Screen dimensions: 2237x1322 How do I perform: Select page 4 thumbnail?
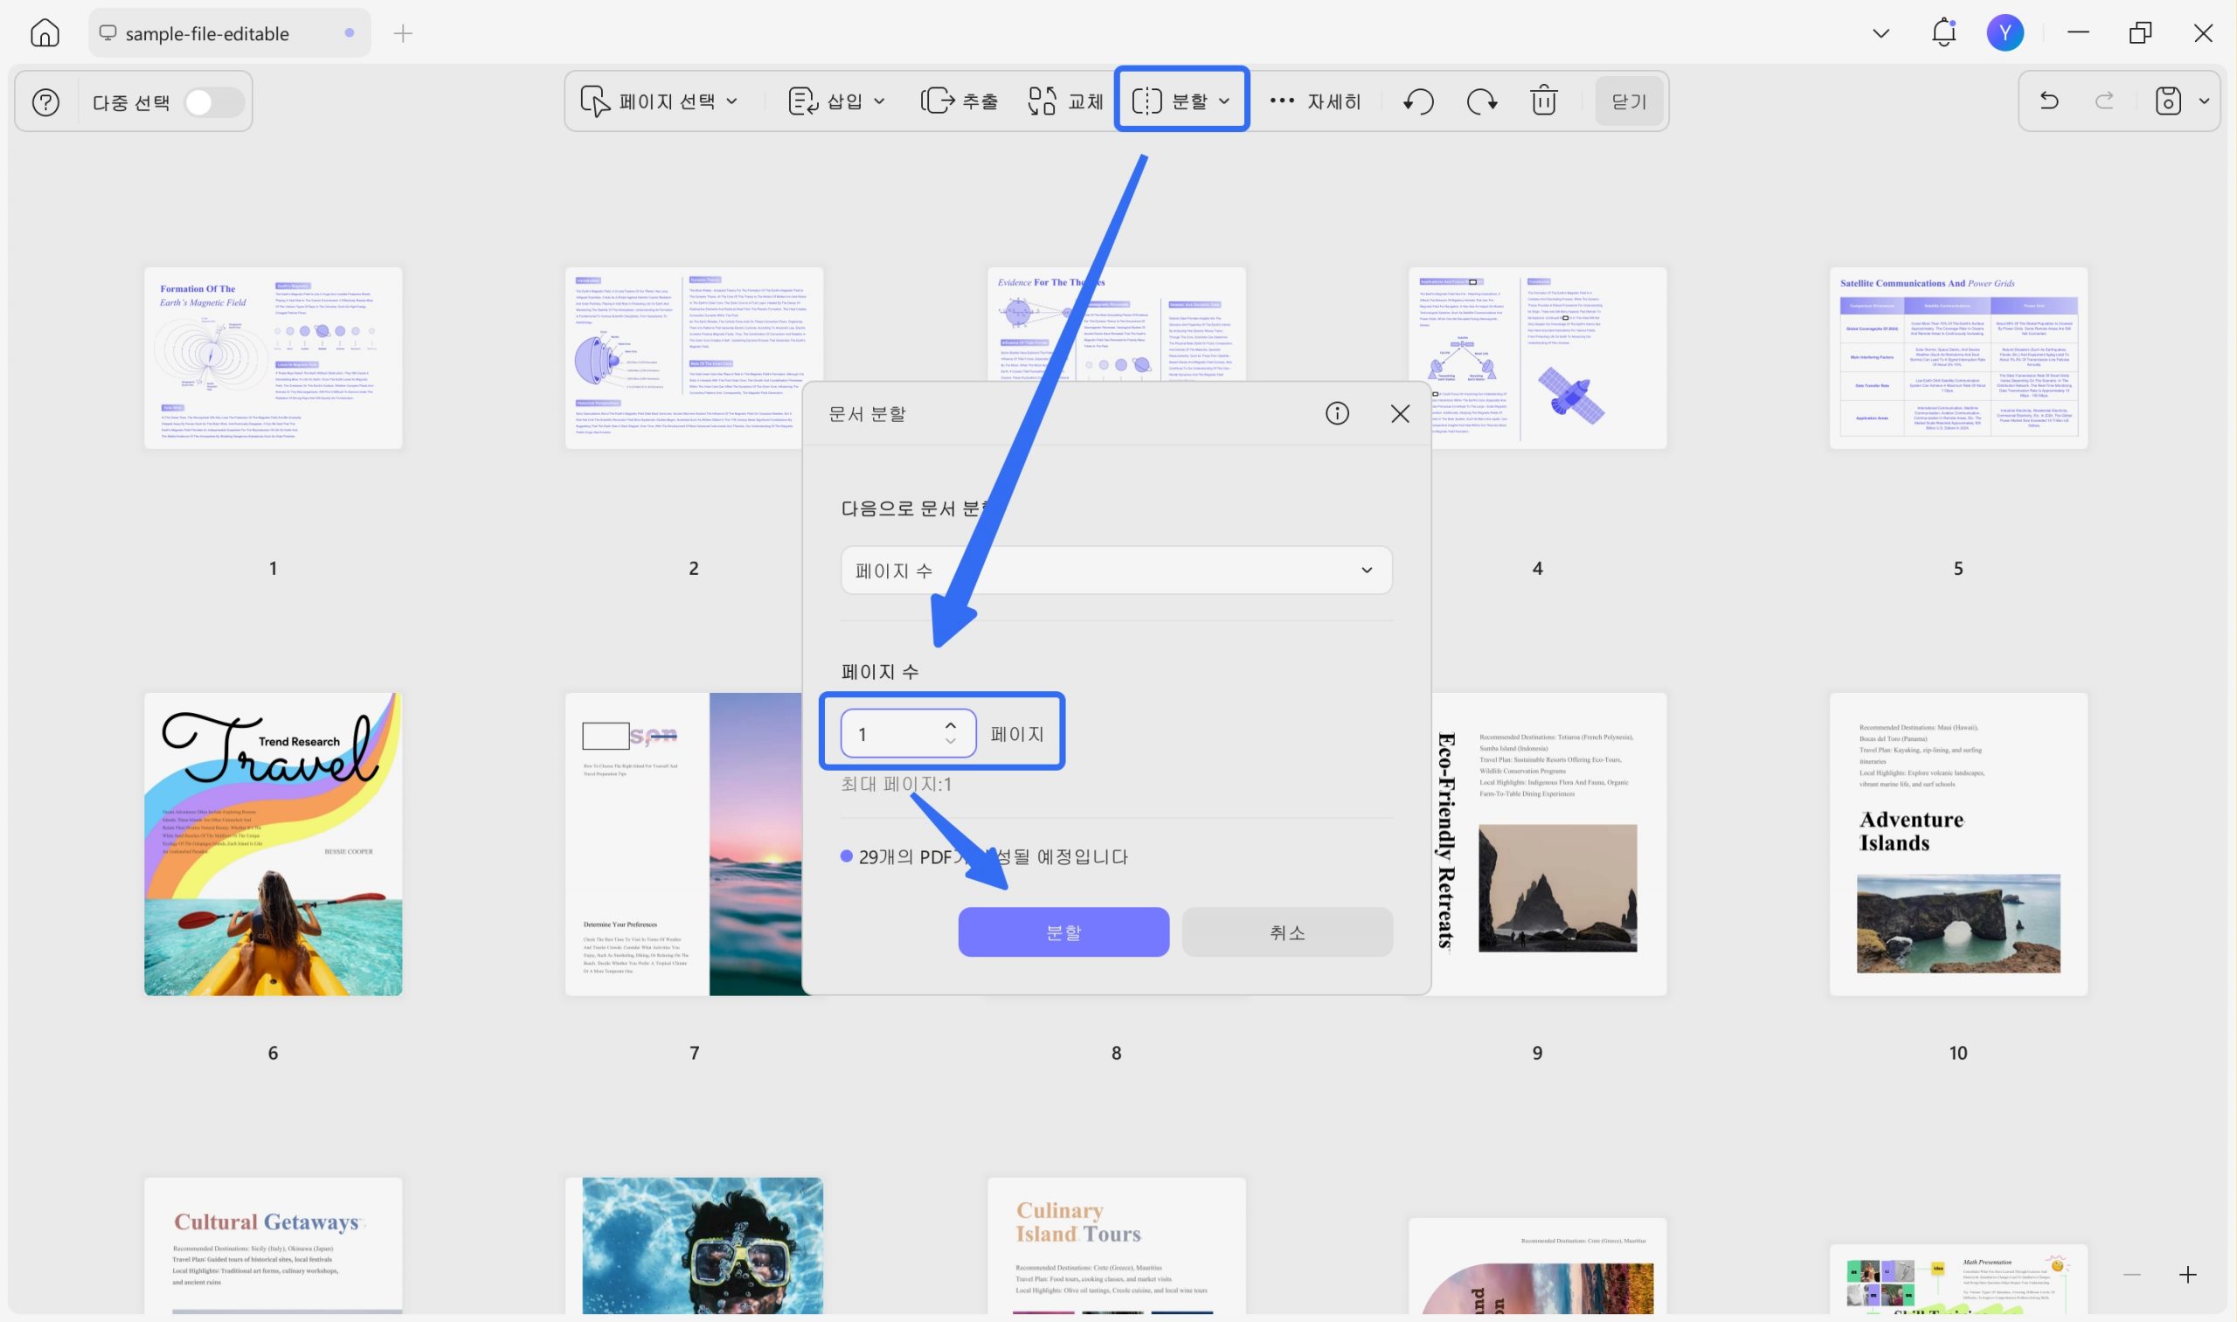(x=1537, y=357)
